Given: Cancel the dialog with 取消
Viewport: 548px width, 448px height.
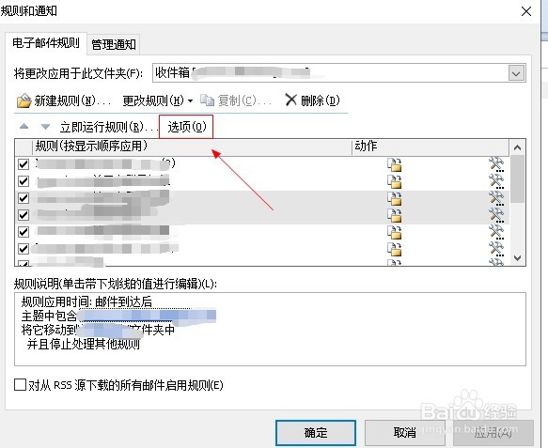Looking at the screenshot, I should tap(405, 433).
